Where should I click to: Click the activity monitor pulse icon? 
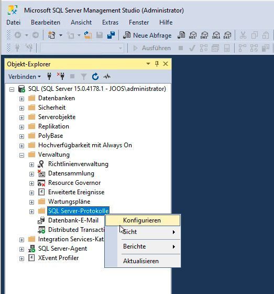pyautogui.click(x=107, y=76)
